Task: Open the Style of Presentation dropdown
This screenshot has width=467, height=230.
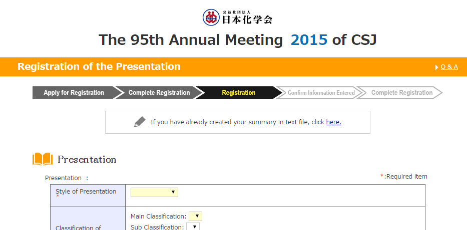Action: 154,192
